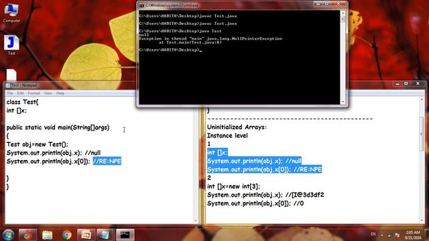Click the 'int []x=new int[3];' line
The image size is (429, 241).
[233, 186]
